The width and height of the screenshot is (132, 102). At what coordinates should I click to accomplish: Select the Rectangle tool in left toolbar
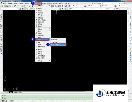(x=1, y=21)
